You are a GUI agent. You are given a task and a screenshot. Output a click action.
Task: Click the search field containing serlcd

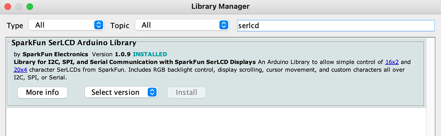336,25
